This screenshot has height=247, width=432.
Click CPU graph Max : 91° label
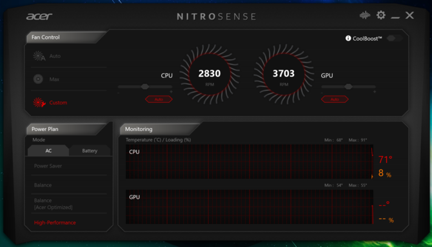358,140
